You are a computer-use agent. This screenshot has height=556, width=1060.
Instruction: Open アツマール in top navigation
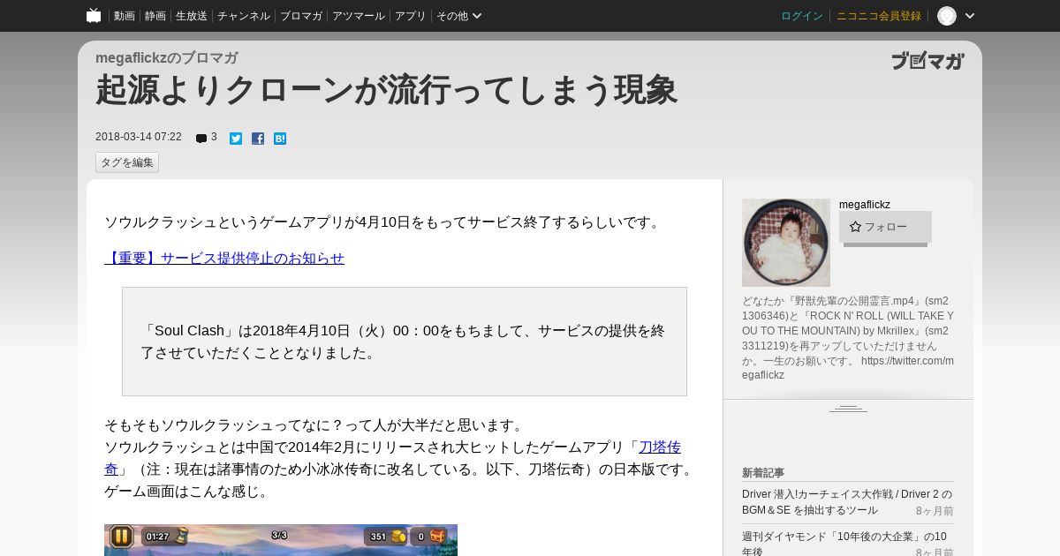pyautogui.click(x=359, y=16)
